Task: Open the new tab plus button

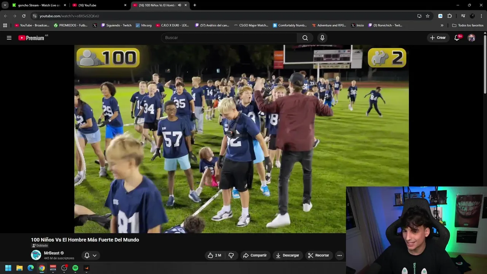Action: pyautogui.click(x=195, y=5)
